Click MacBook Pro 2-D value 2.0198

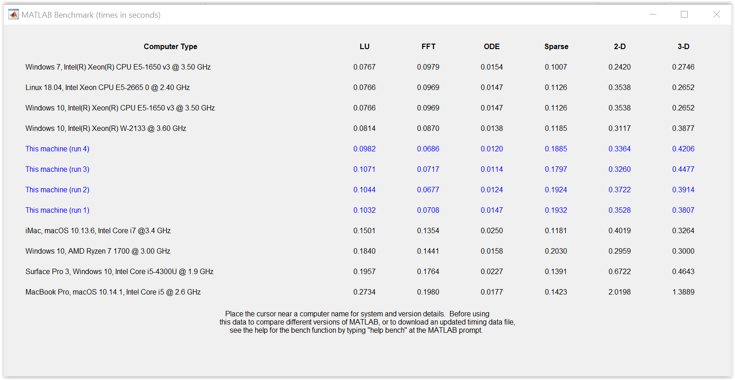tap(620, 292)
